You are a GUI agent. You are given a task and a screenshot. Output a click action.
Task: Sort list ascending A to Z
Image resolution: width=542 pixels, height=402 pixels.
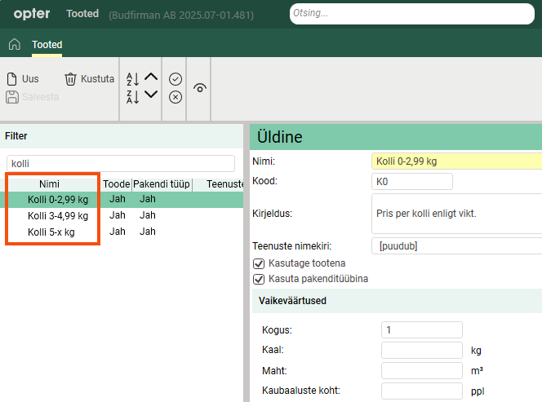click(x=132, y=79)
